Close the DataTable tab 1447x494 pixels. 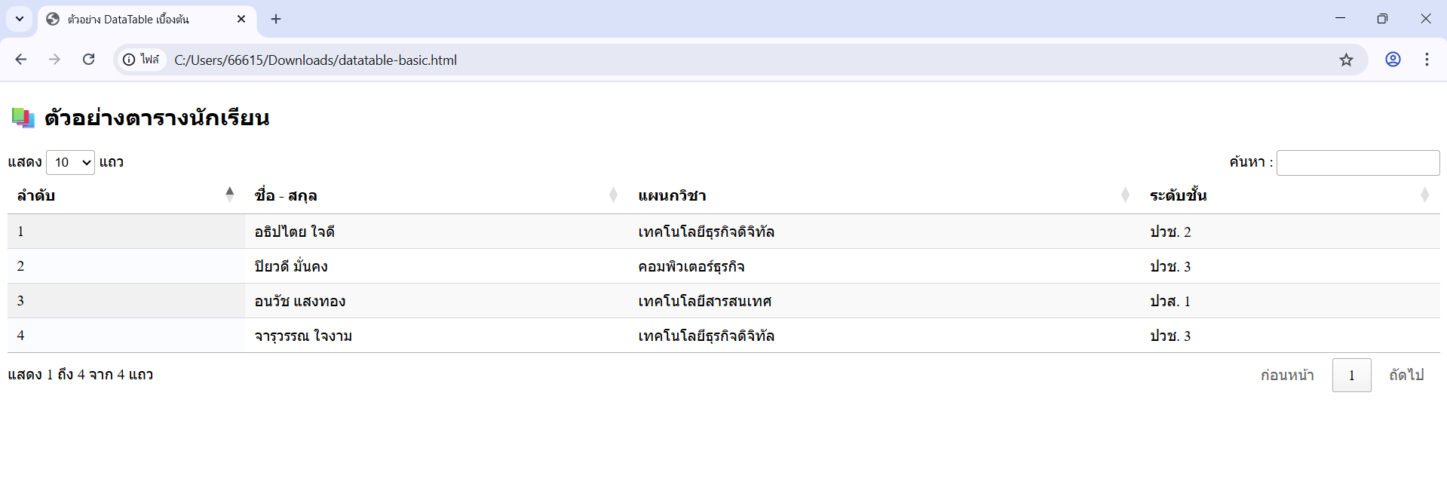241,19
